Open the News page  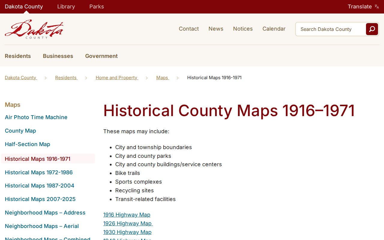[216, 29]
